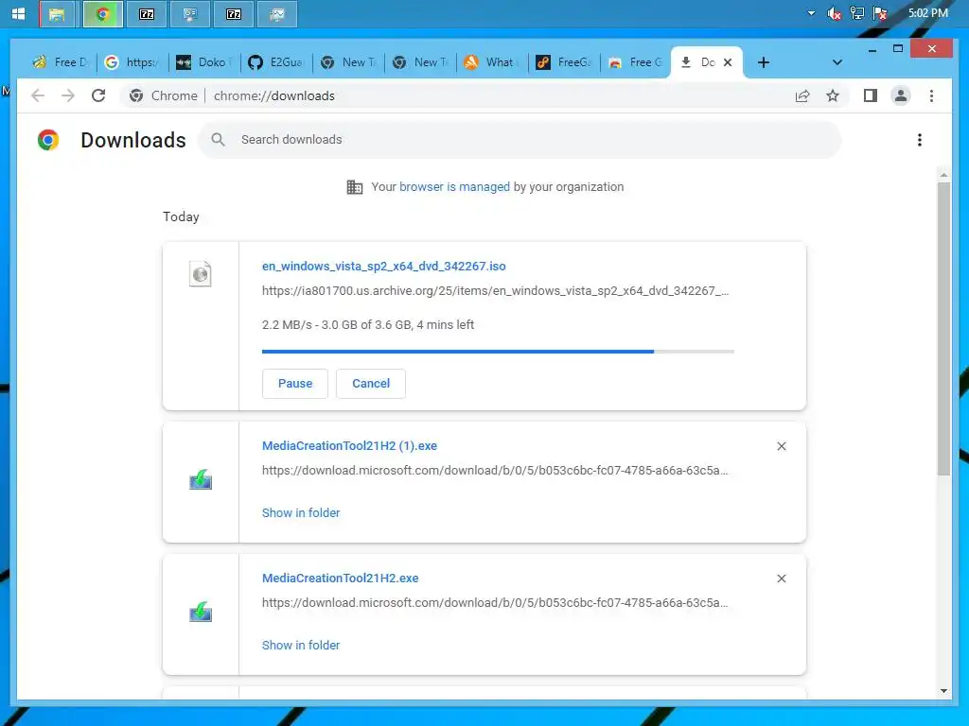Click the browser Forward arrow

(68, 95)
